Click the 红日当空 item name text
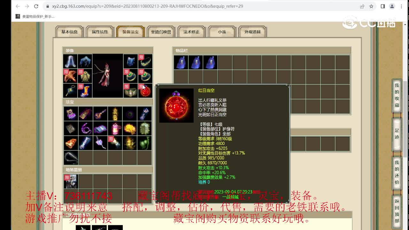Viewport: 409px width, 230px height. pyautogui.click(x=206, y=90)
